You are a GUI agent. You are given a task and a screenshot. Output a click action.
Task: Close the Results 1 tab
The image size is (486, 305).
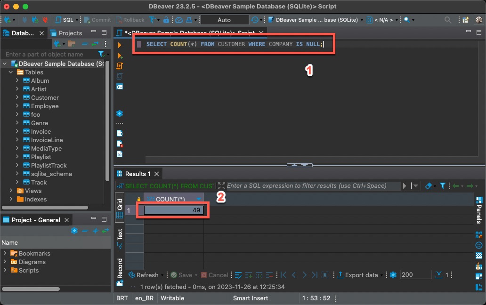pos(157,174)
